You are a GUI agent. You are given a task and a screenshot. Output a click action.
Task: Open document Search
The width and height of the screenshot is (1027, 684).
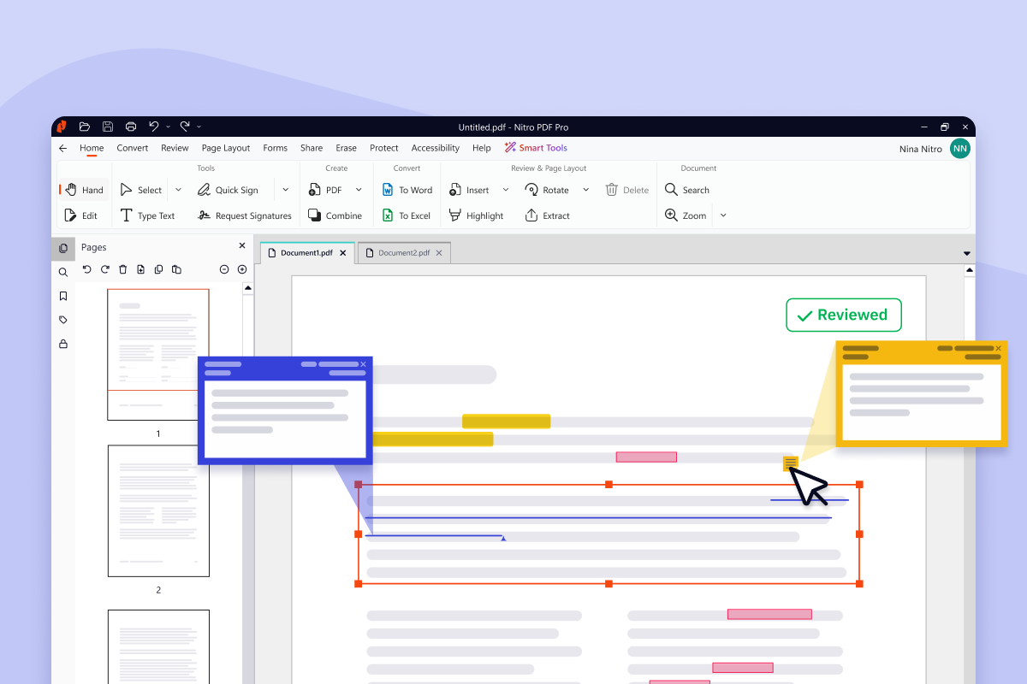(687, 190)
